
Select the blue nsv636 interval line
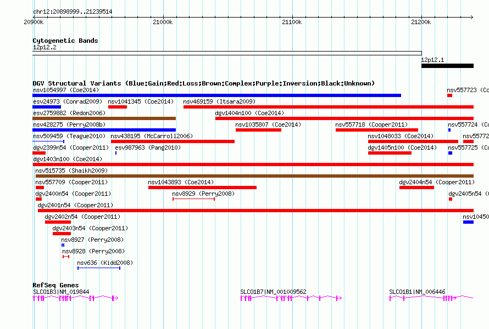99,268
